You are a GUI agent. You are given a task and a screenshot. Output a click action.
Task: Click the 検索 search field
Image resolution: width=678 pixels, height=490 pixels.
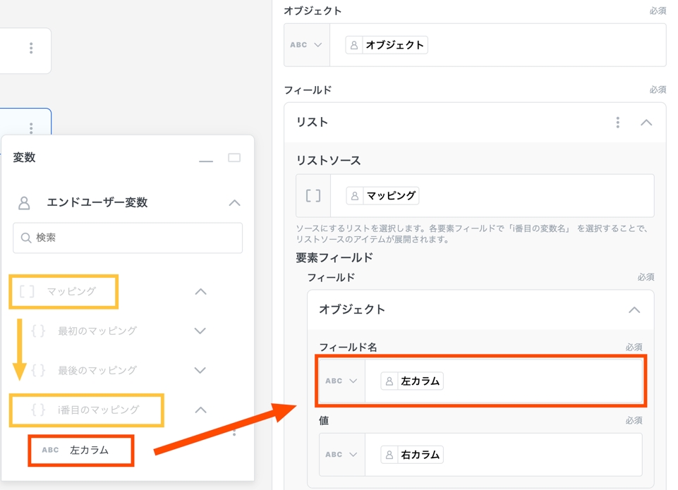tap(128, 238)
